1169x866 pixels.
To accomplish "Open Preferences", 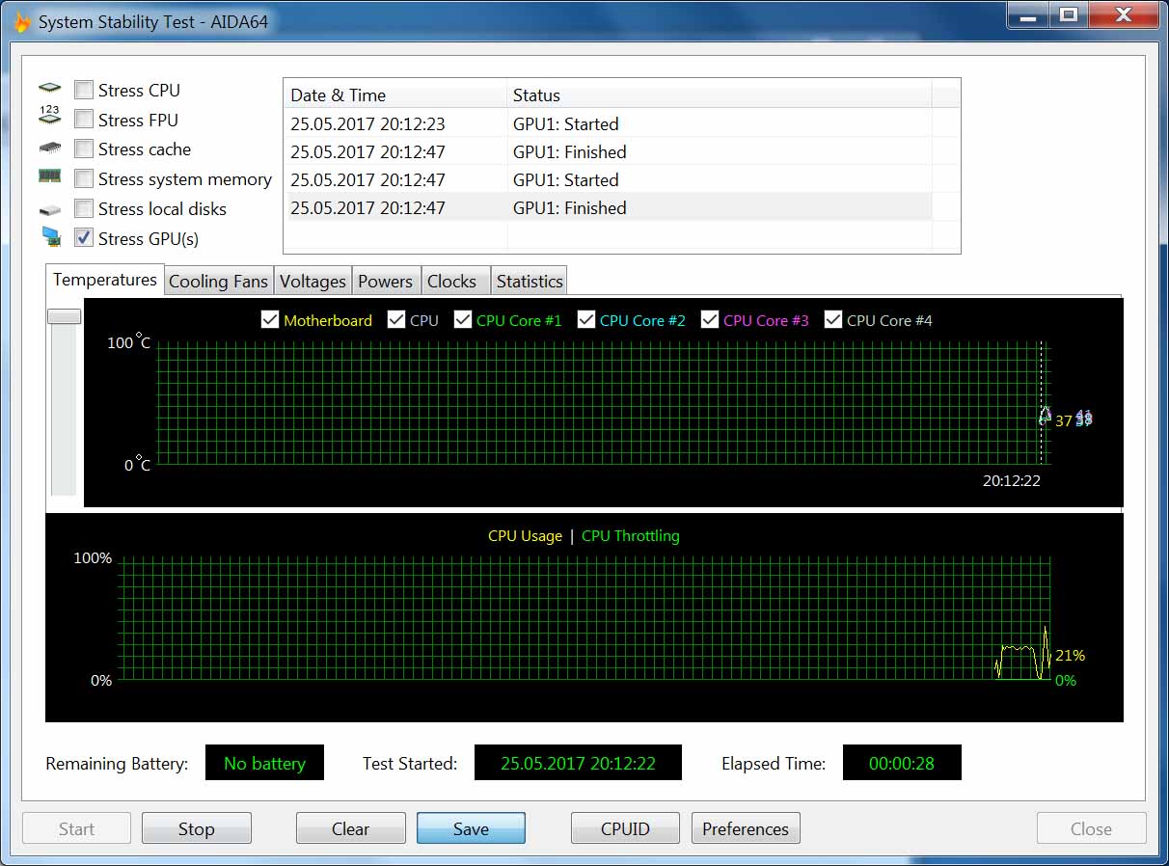I will point(746,828).
